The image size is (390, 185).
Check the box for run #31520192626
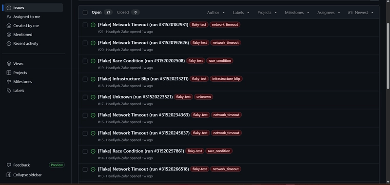(85, 43)
